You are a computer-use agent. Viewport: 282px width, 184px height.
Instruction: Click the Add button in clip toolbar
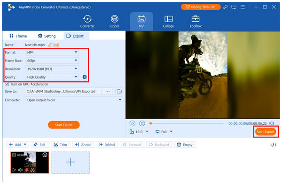pyautogui.click(x=15, y=145)
